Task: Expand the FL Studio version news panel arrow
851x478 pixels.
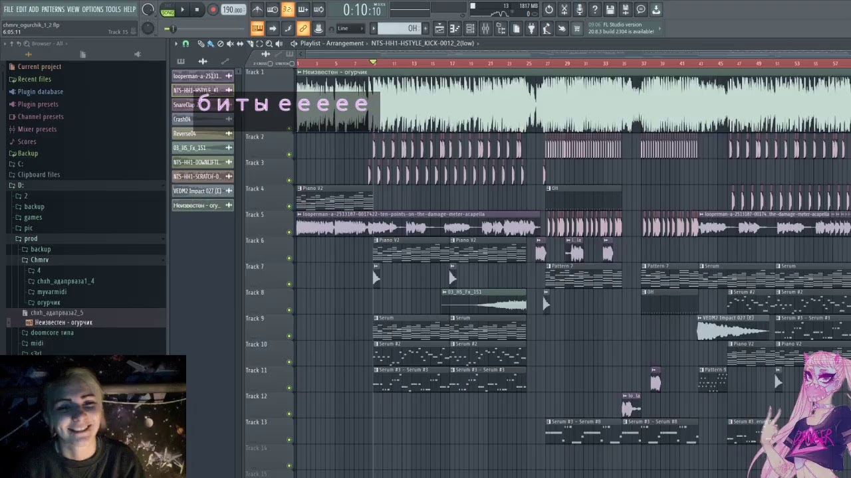Action: click(660, 29)
